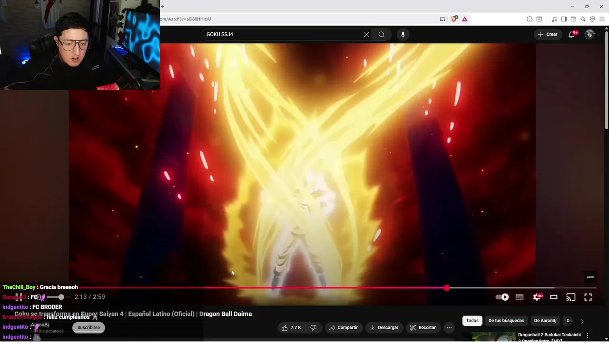Toggle the browser sidebar panel icon

tap(564, 19)
